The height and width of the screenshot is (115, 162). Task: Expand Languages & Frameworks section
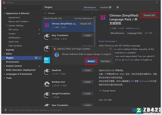pyautogui.click(x=4, y=74)
